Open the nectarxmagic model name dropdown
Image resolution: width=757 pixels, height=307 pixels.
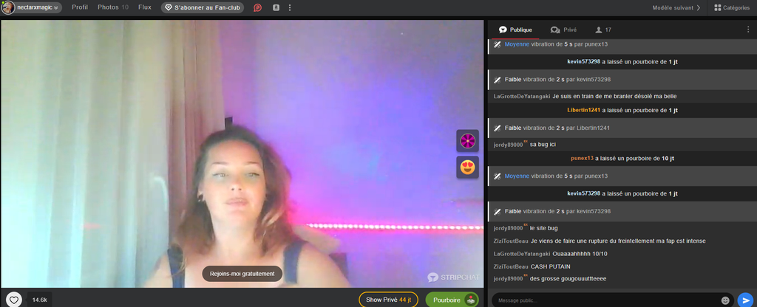point(38,7)
